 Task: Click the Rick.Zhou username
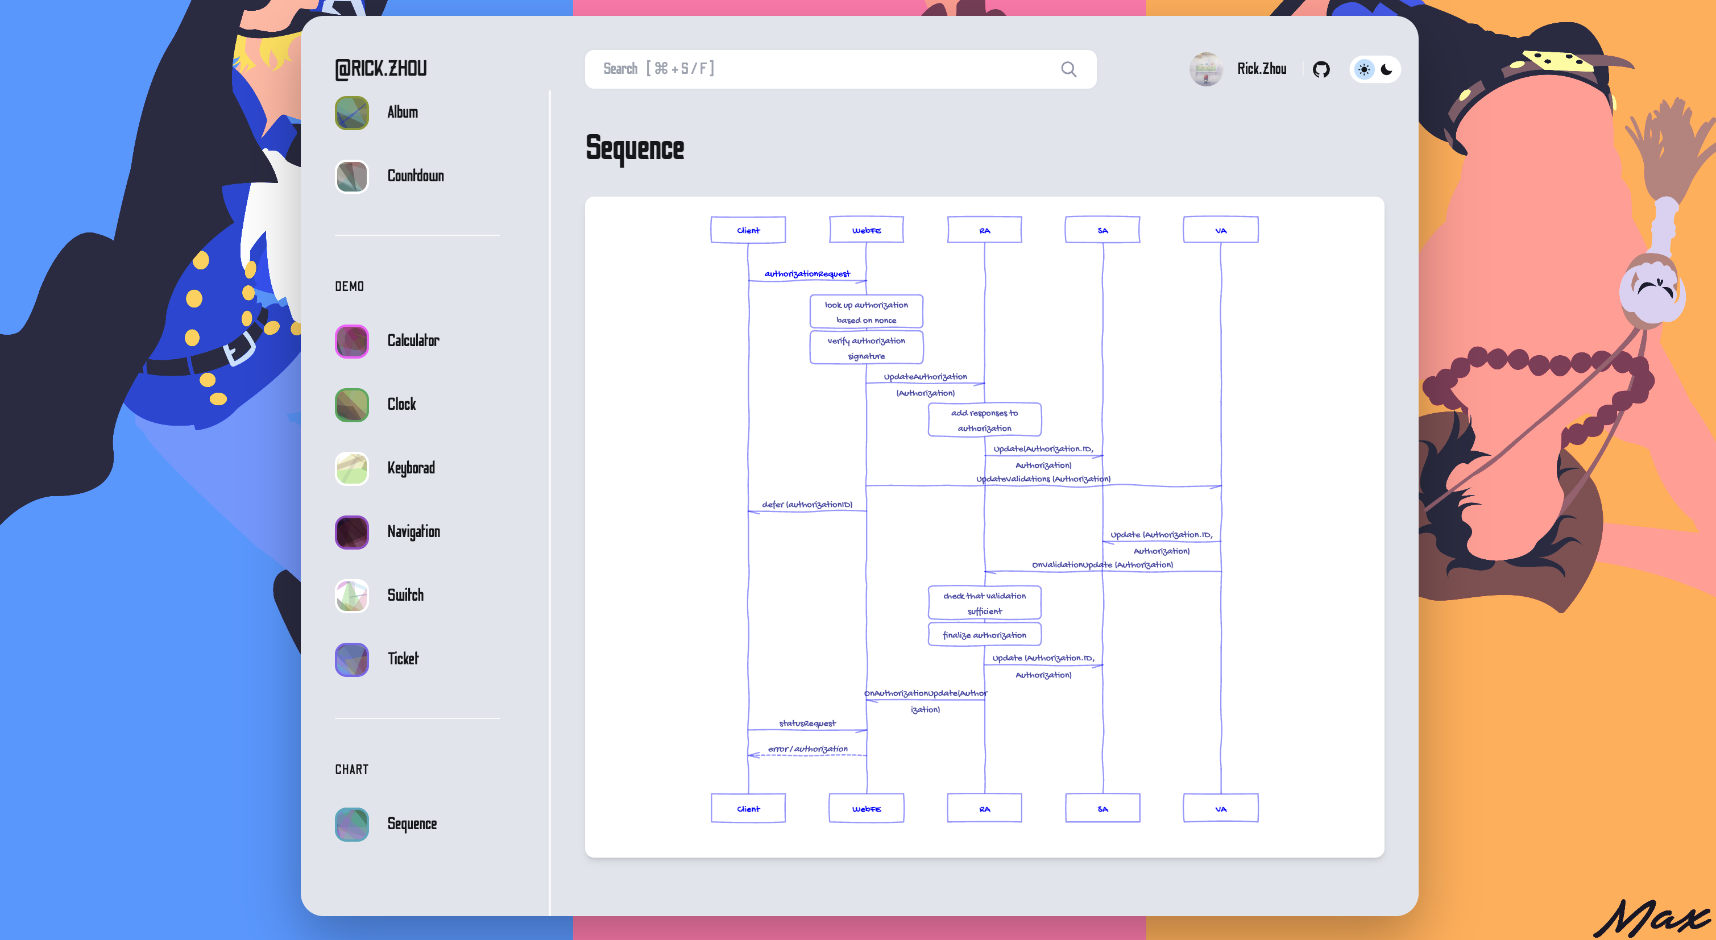coord(1262,69)
